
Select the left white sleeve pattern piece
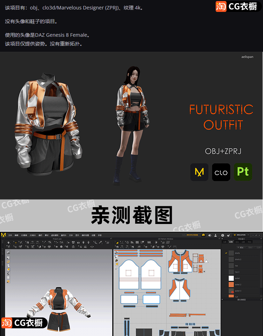click(129, 274)
